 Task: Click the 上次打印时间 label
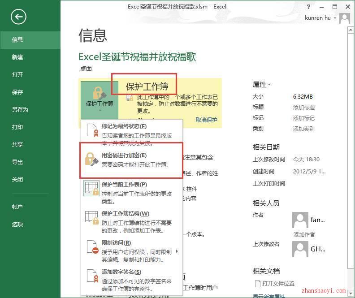tap(269, 184)
